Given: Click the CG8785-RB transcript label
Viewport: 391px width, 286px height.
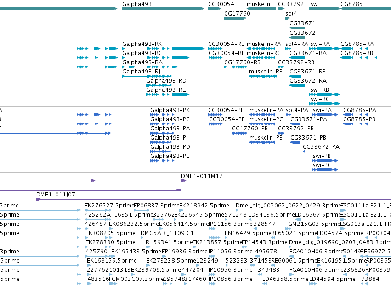Looking at the screenshot, I should 357,53.
